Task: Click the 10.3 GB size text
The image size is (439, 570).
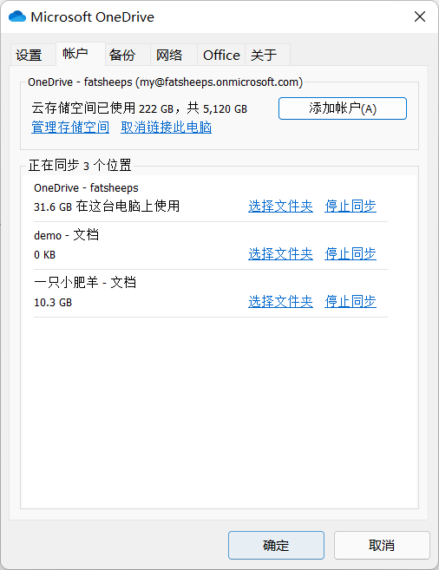Action: tap(53, 302)
